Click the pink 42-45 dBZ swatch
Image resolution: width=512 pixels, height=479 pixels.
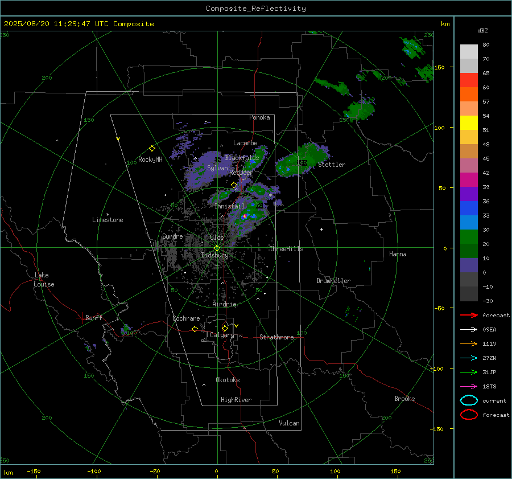click(x=469, y=165)
